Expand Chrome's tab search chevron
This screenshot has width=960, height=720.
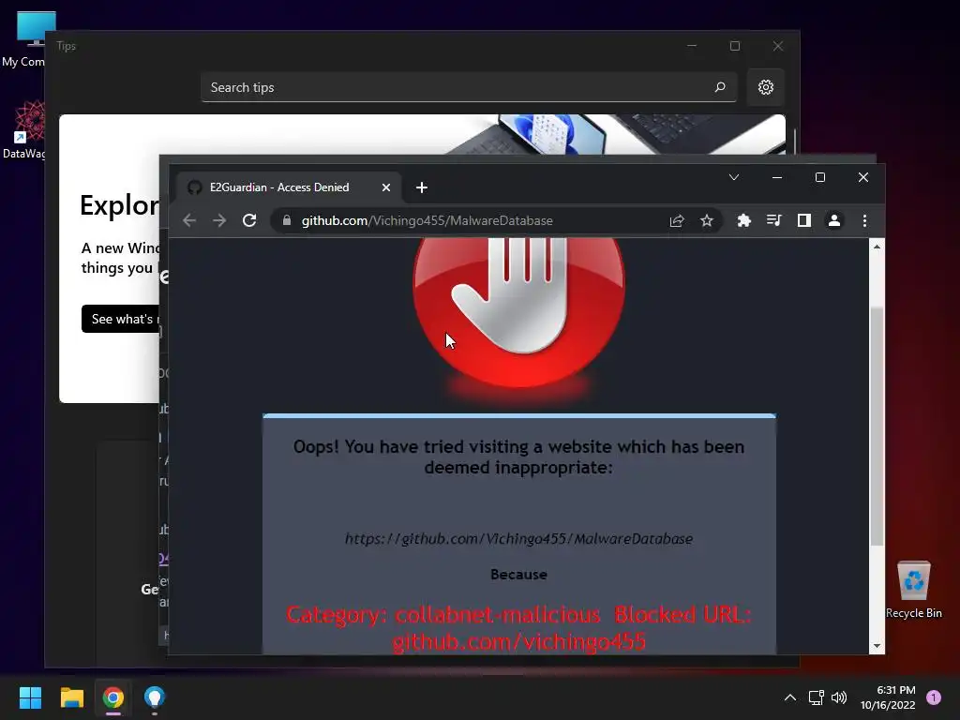coord(734,177)
